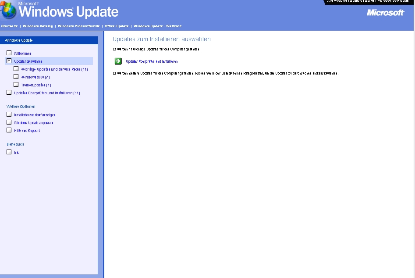Image resolution: width=415 pixels, height=278 pixels.
Task: Click box icon beside Wichtige Updates und Service Packs
Action: click(16, 69)
